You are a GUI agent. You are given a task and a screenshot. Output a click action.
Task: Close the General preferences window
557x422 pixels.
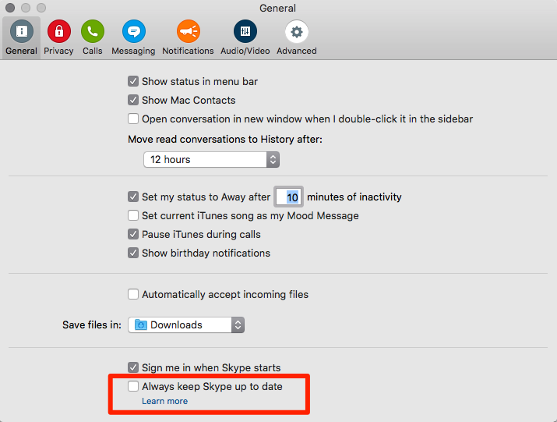[x=10, y=8]
